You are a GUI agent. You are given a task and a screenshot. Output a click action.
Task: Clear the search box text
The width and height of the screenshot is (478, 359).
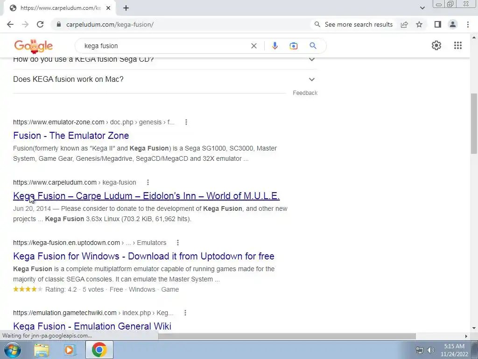(x=253, y=46)
